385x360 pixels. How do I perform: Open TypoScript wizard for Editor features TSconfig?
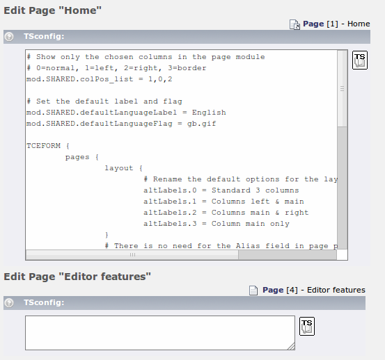click(306, 326)
